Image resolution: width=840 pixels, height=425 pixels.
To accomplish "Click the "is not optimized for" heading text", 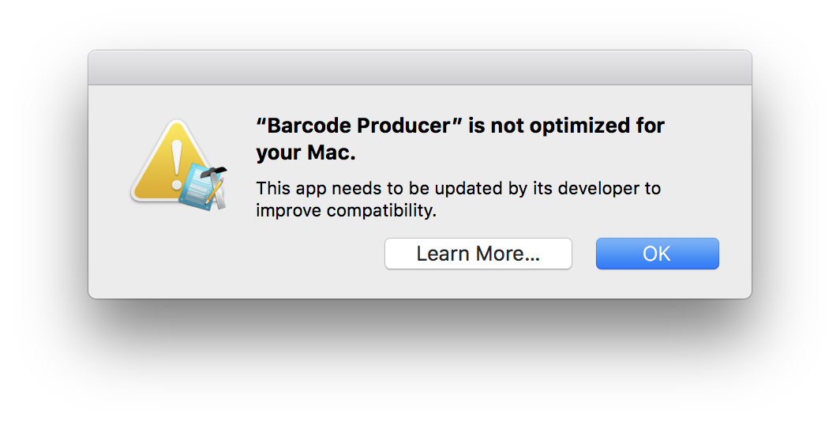I will pos(567,126).
